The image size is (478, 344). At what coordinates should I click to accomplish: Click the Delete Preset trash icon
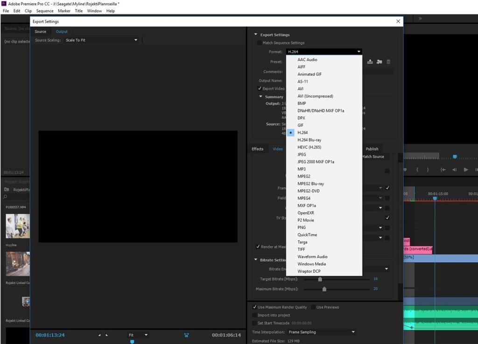pos(388,62)
